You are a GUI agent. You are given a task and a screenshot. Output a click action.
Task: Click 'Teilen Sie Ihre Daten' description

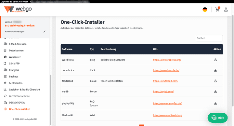(111, 81)
